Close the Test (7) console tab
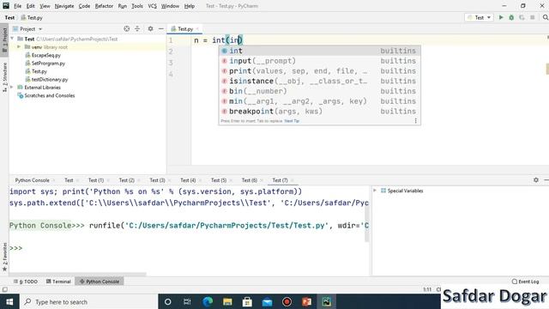This screenshot has width=549, height=309. point(292,180)
